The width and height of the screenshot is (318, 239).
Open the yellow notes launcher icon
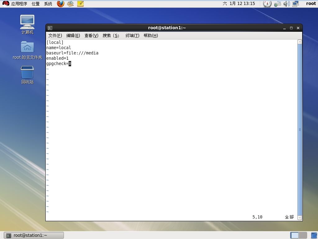(x=80, y=4)
